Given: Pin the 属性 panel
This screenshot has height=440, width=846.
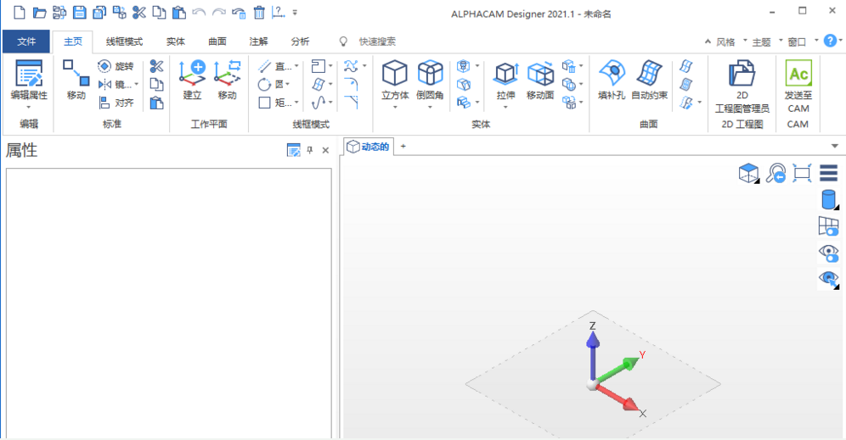Looking at the screenshot, I should pos(310,150).
